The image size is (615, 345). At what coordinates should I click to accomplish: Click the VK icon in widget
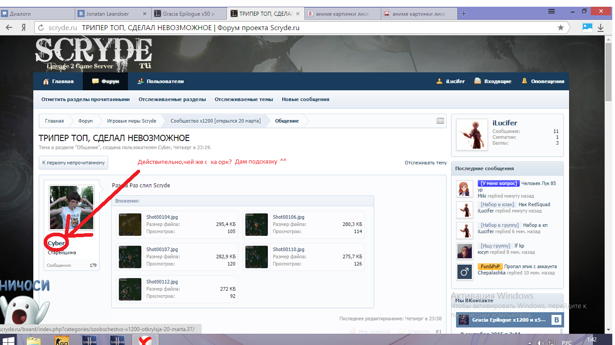pos(556,320)
